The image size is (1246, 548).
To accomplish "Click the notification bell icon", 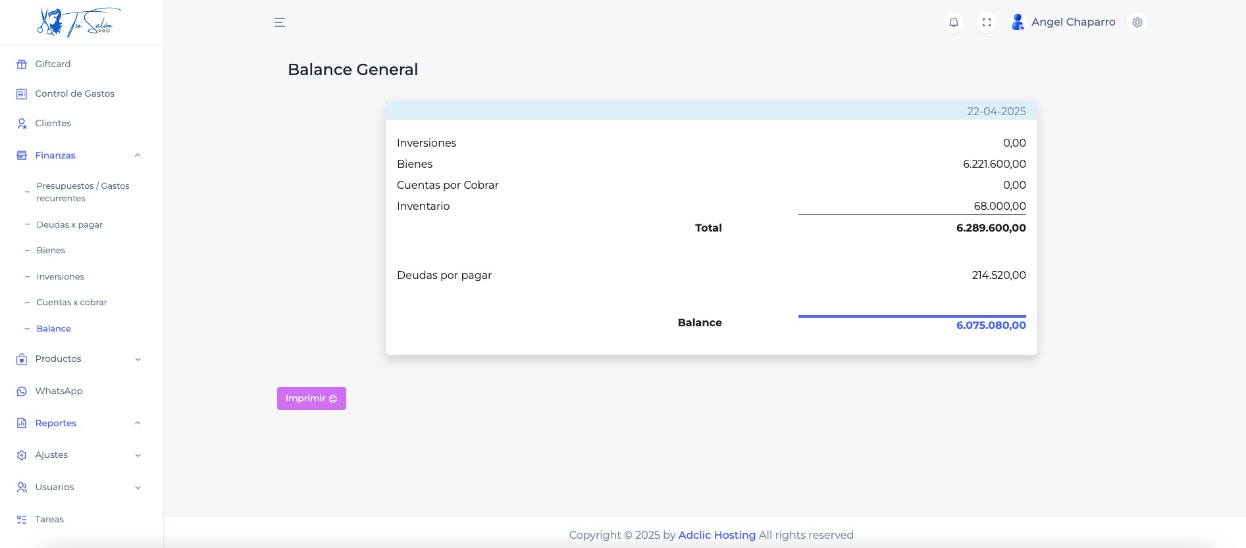I will (953, 22).
